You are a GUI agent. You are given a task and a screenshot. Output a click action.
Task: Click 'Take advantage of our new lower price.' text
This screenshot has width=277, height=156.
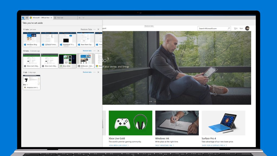(x=217, y=142)
